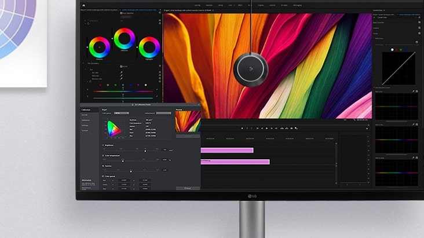Click the Home icon in the editor header
Image resolution: width=424 pixels, height=238 pixels.
(x=83, y=5)
